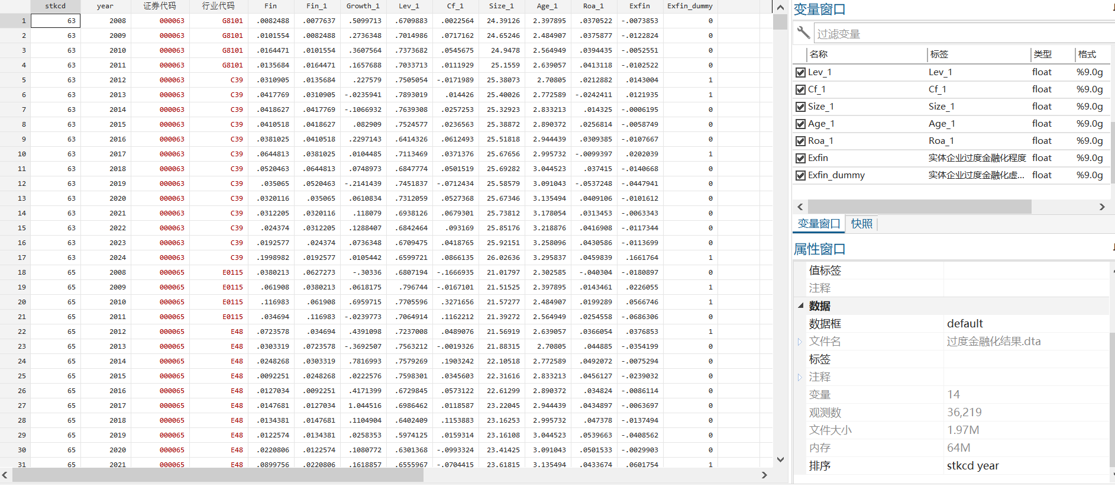1115x489 pixels.
Task: Click the data grid vertical scrollbar thumb
Action: [x=780, y=22]
